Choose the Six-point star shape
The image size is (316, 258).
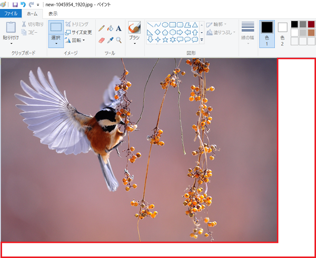173,39
